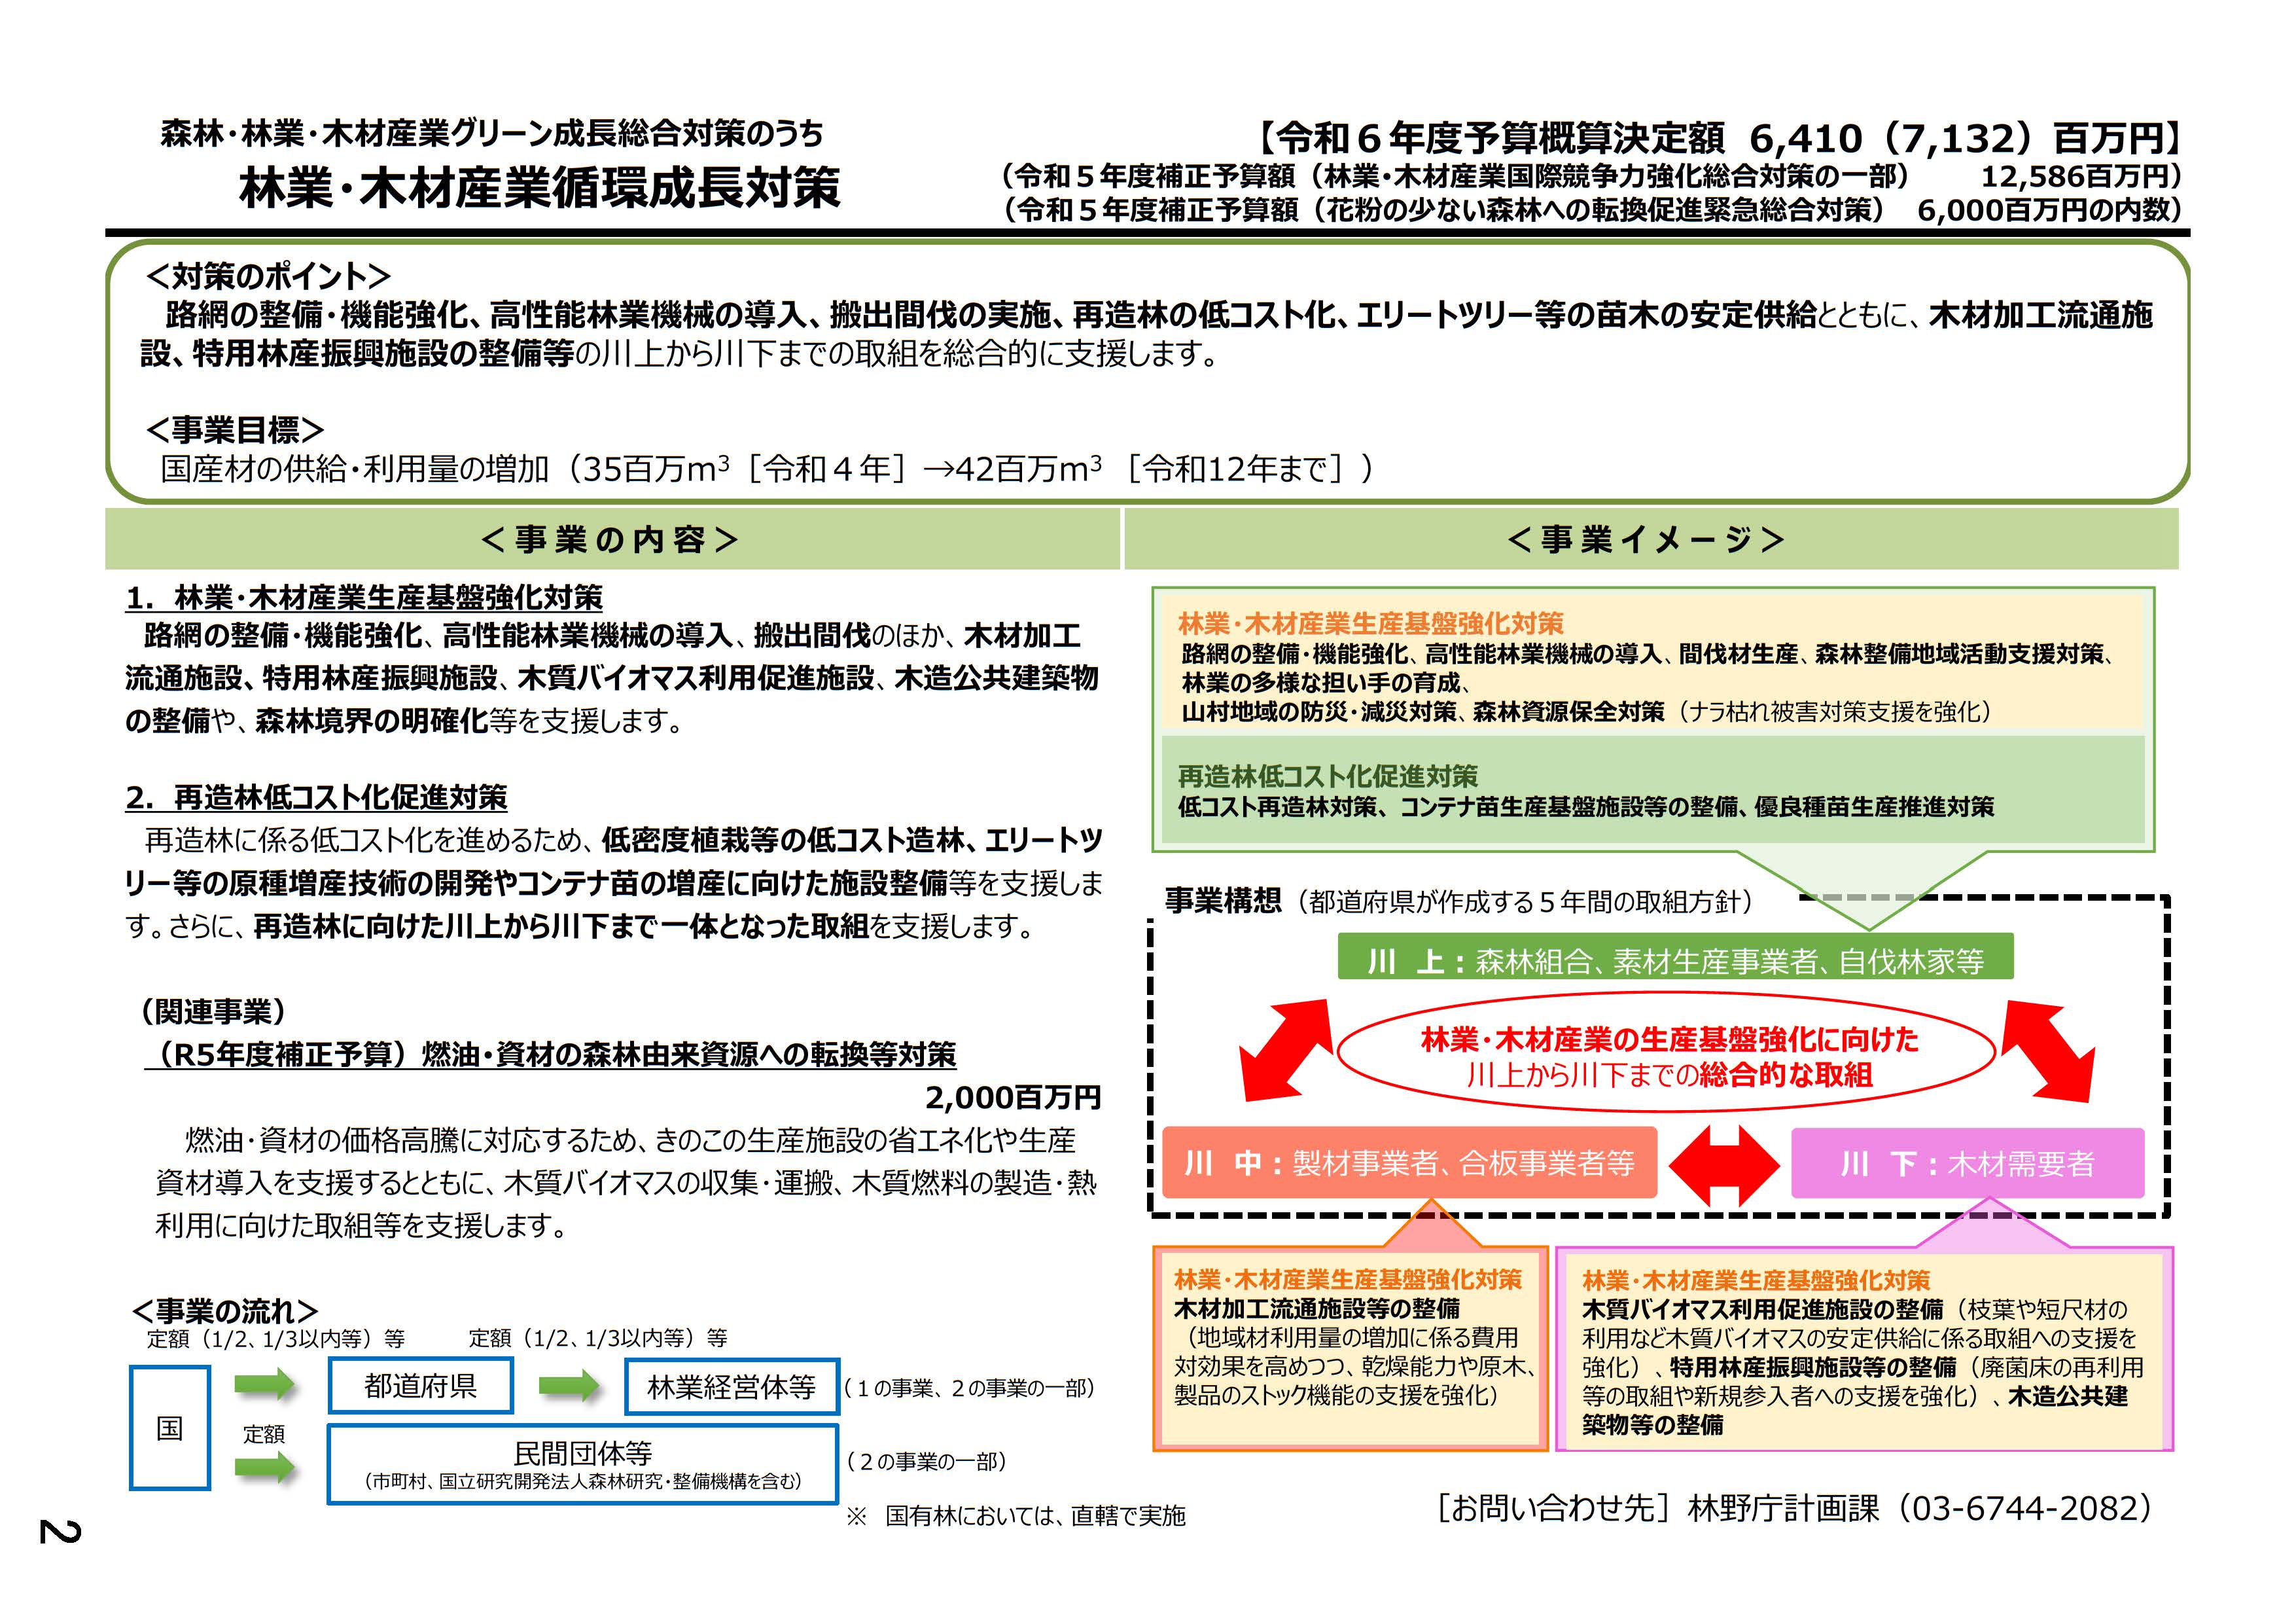Click the green 川上 bar

point(1675,958)
